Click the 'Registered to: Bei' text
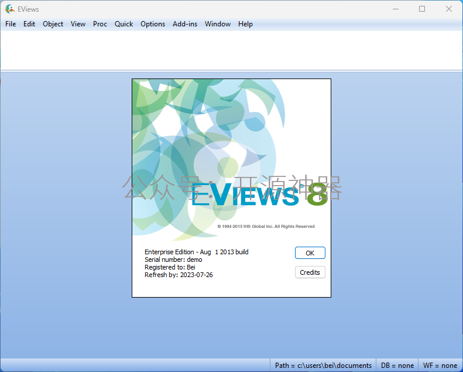The height and width of the screenshot is (372, 463). (170, 267)
